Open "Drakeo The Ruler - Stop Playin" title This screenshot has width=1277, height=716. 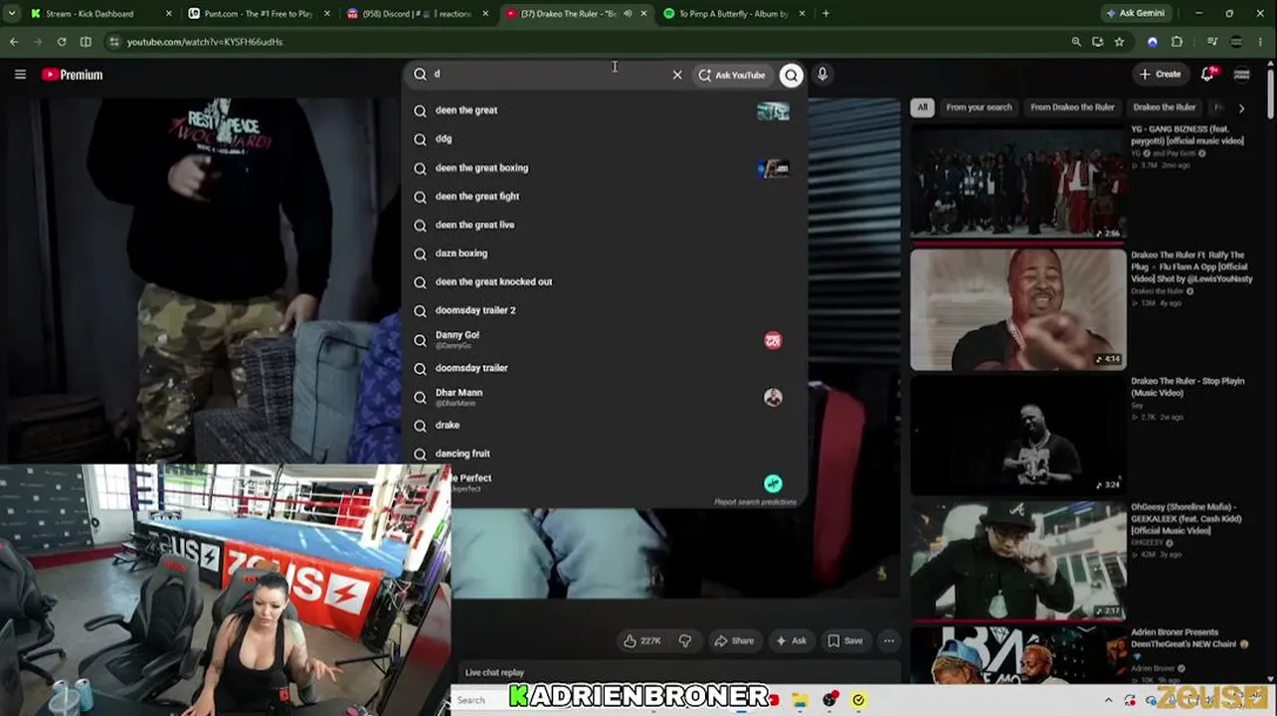(1187, 387)
